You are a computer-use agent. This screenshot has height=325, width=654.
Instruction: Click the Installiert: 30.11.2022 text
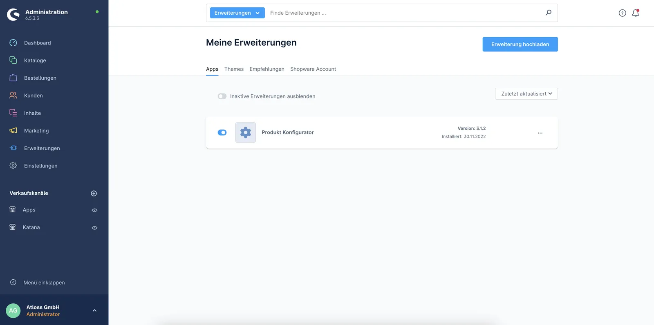coord(464,137)
